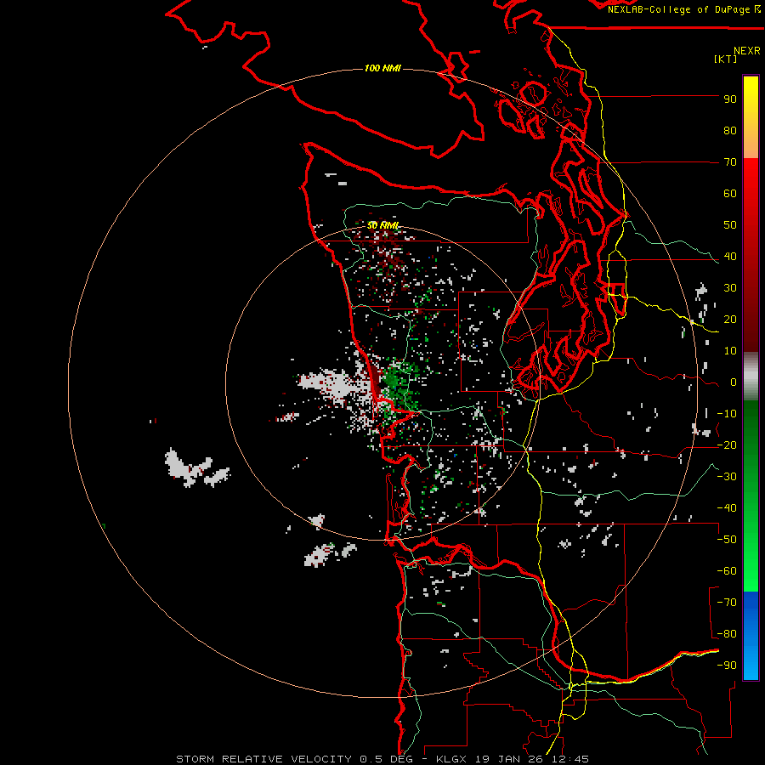Click the -20 knot scale value
This screenshot has height=765, width=765.
coord(727,445)
